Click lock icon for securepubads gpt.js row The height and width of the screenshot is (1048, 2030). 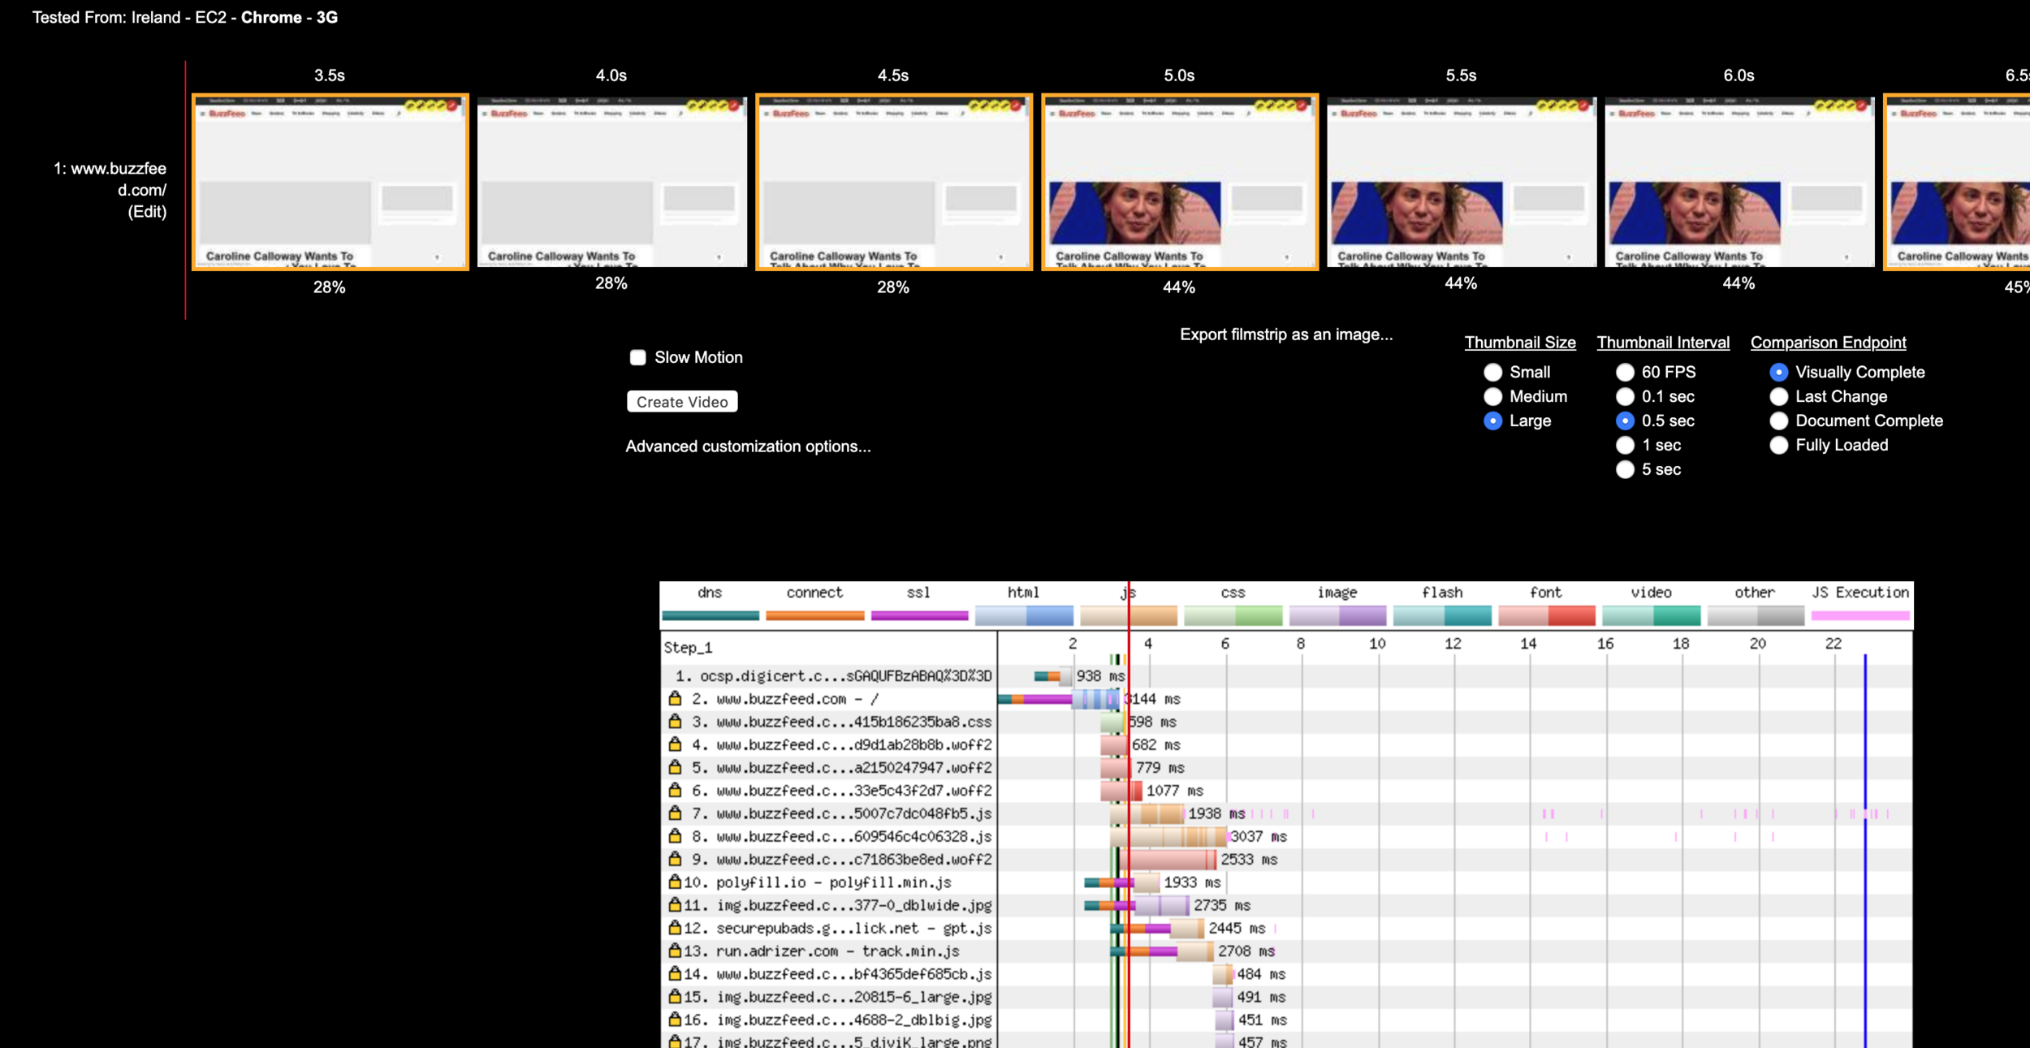point(675,927)
